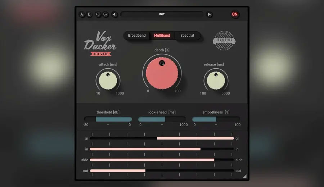This screenshot has width=324, height=187.
Task: Click the 'attack [ms]' label
Action: [x=108, y=64]
